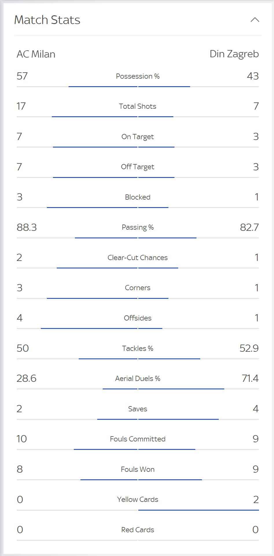Viewport: 274px width, 556px height.
Task: Collapse the Match Stats panel chevron
Action: [x=255, y=20]
